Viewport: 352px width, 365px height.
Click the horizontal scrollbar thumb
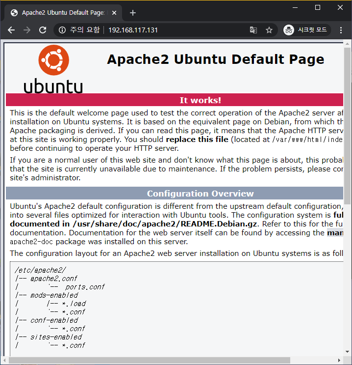coord(150,360)
